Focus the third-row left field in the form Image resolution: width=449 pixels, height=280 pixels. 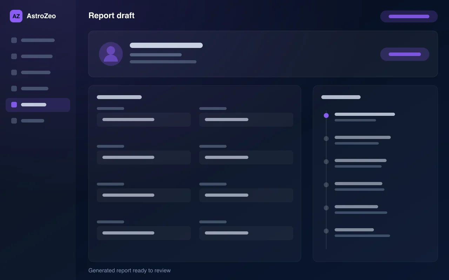[x=144, y=195]
